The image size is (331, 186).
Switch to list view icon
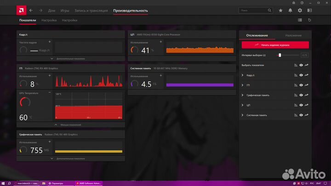coord(300,20)
